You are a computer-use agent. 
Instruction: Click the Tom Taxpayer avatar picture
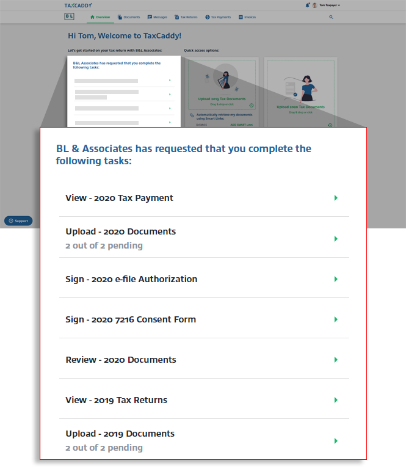(314, 5)
